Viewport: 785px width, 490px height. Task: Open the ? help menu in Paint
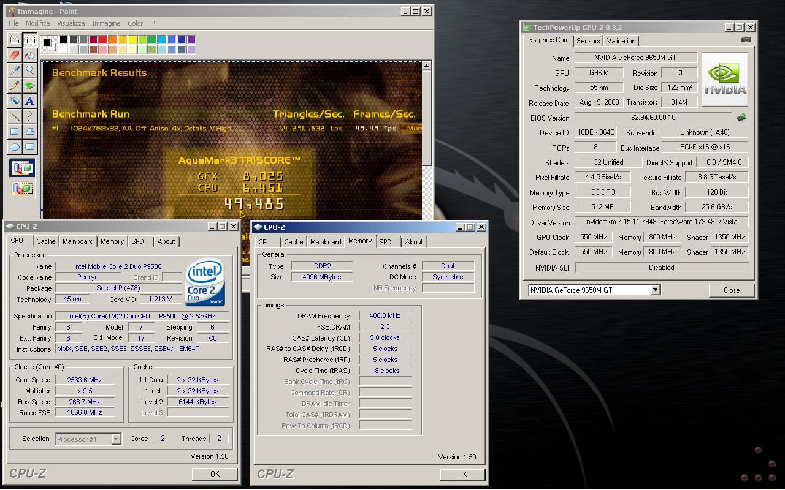[x=153, y=23]
